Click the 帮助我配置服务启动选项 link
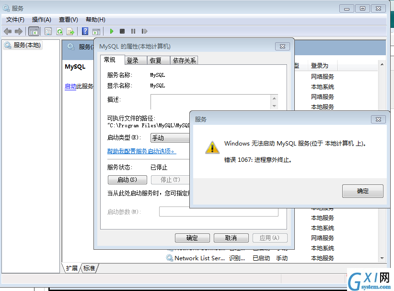 click(141, 151)
